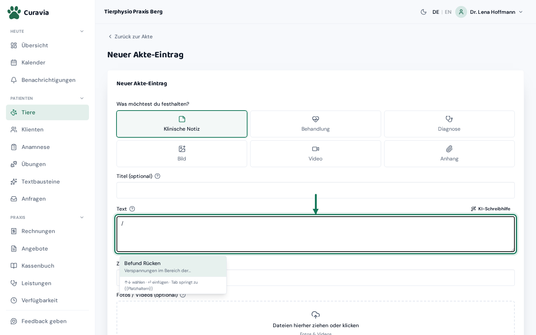
Task: Click the upload cloud icon
Action: [x=316, y=315]
